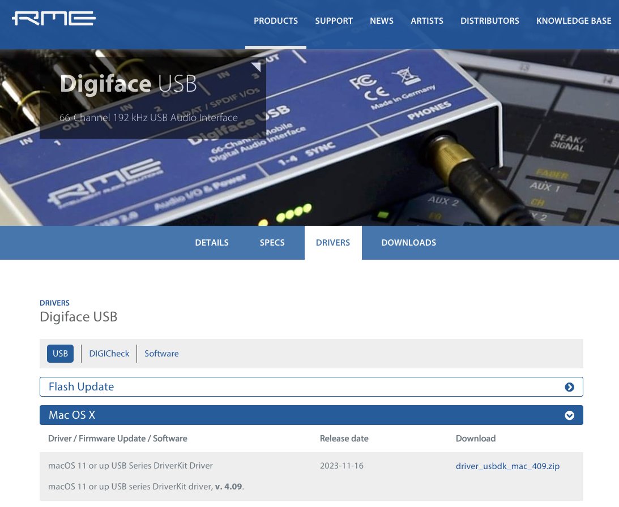Select the DIGICheck filter
This screenshot has width=619, height=507.
pos(109,354)
